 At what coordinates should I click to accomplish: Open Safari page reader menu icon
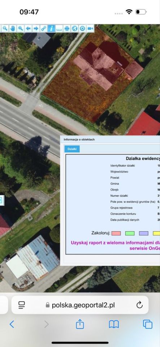[x=22, y=305]
